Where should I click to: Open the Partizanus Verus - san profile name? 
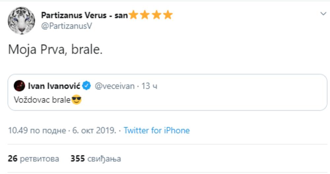coord(84,15)
